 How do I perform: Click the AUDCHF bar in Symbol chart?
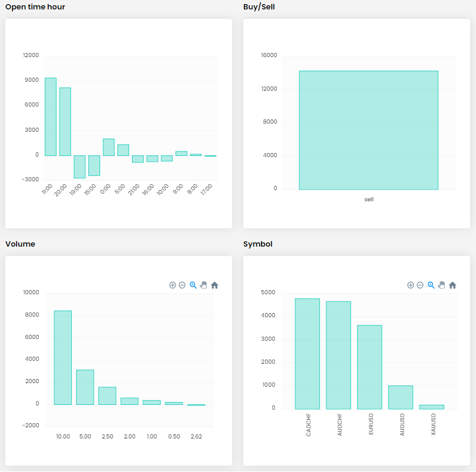(x=338, y=355)
